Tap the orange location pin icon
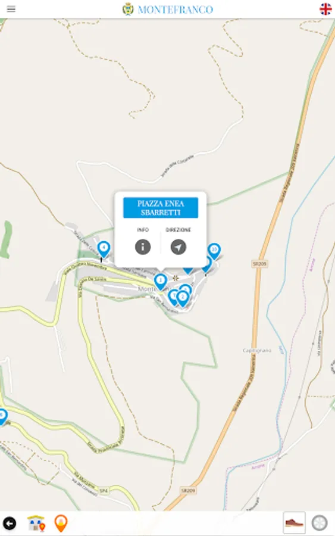Screen dimensions: 335x536 tap(61, 523)
